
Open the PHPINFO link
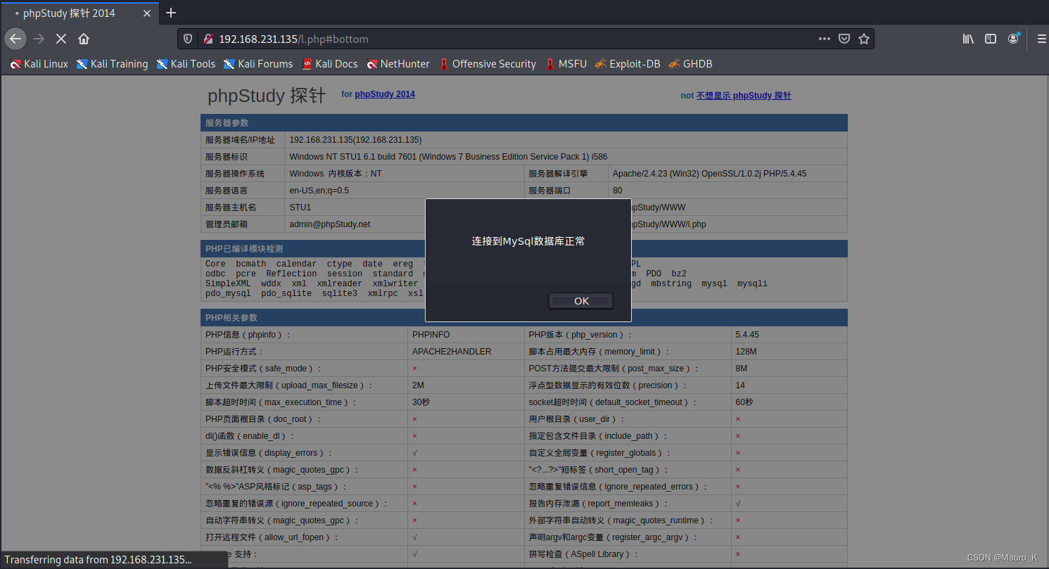click(x=431, y=335)
